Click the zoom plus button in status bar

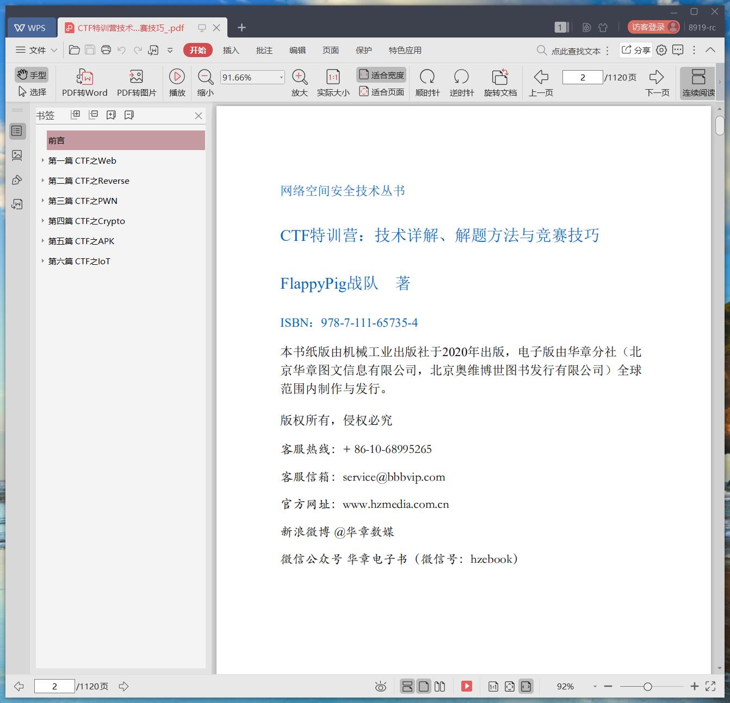pyautogui.click(x=694, y=687)
